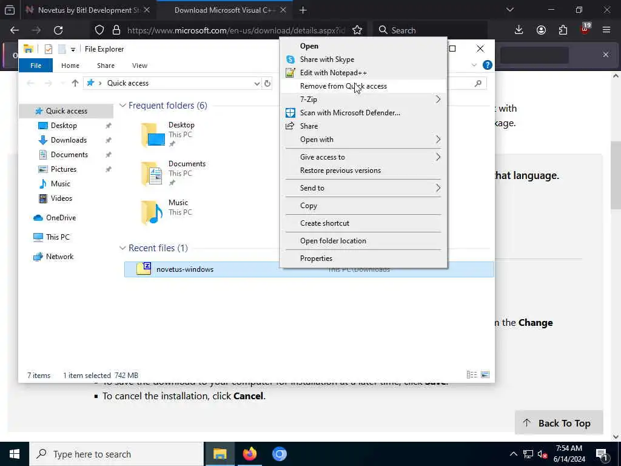Open the Firefox extensions puzzle icon
Image resolution: width=621 pixels, height=466 pixels.
coord(563,30)
